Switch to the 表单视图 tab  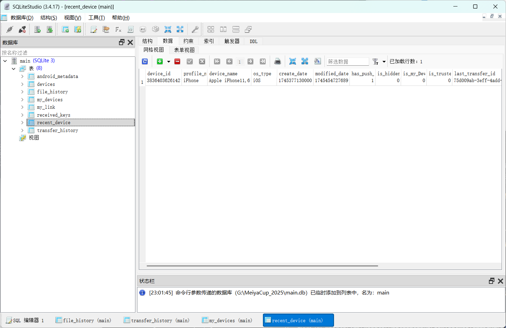click(184, 50)
